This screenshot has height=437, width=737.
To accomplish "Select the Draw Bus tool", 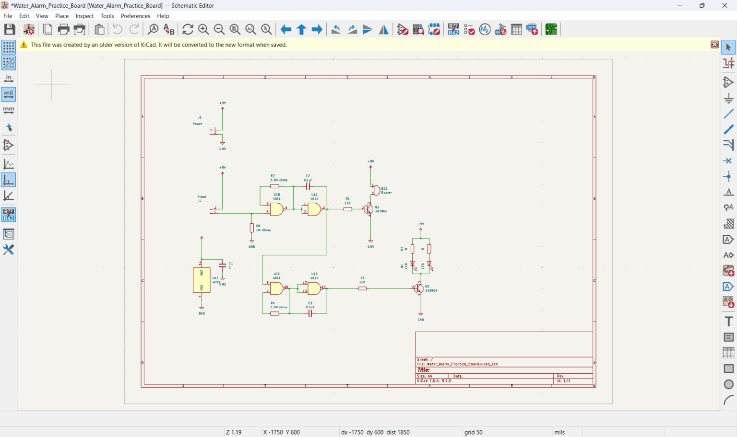I will (728, 129).
